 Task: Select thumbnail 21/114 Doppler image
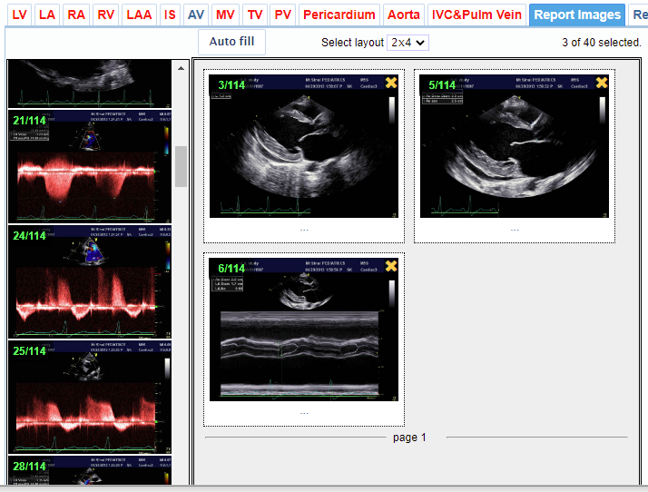click(x=90, y=167)
